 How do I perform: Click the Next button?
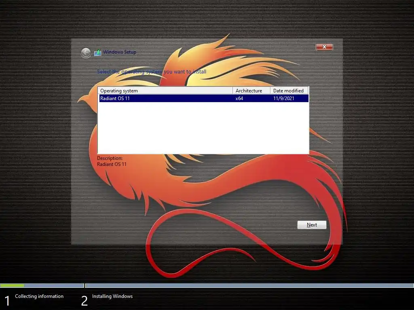pyautogui.click(x=312, y=225)
